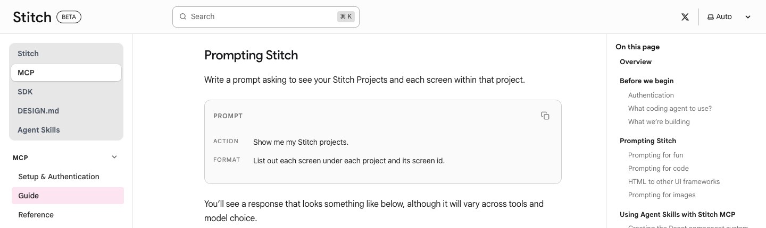Click the laptop icon beside Auto
The image size is (766, 228).
710,17
